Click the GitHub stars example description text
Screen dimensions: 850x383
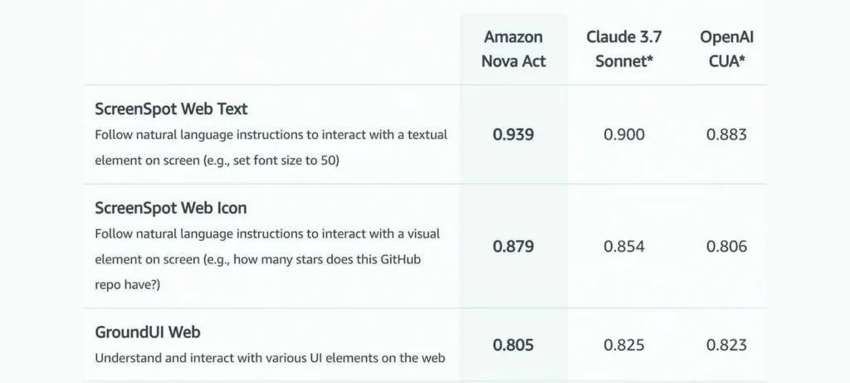[257, 272]
